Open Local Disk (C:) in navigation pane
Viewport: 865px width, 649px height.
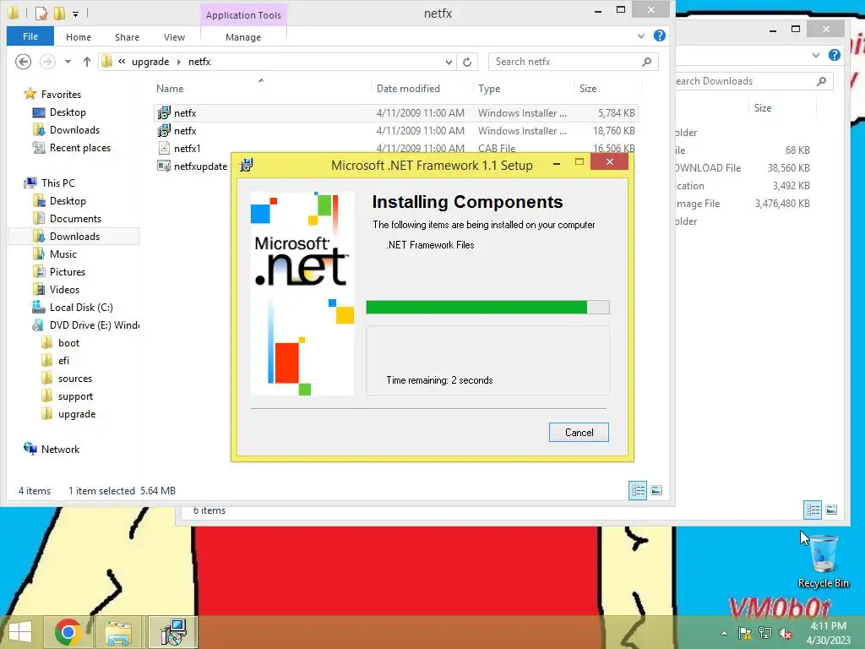81,308
